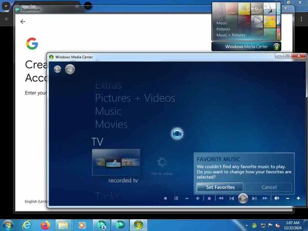Launch Internet Explorer from taskbar

point(27,225)
